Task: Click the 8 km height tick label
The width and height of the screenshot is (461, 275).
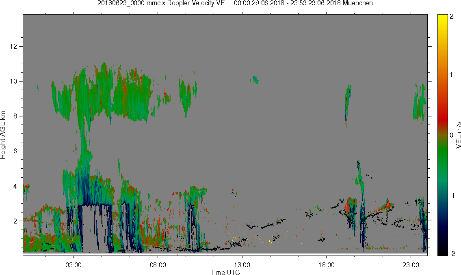Action: coord(15,116)
